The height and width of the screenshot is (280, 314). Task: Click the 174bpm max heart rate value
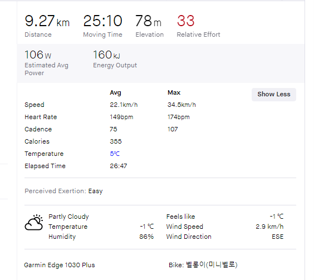click(178, 117)
